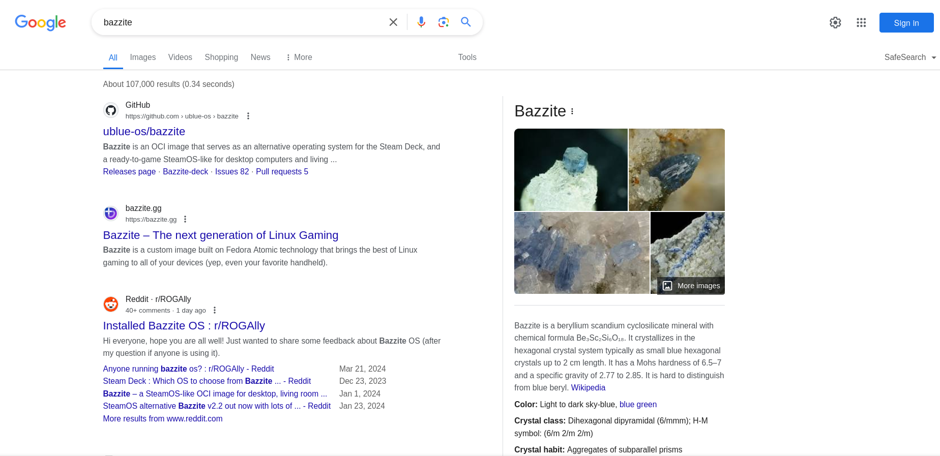Image resolution: width=940 pixels, height=456 pixels.
Task: Open search by image lens icon
Action: click(444, 22)
